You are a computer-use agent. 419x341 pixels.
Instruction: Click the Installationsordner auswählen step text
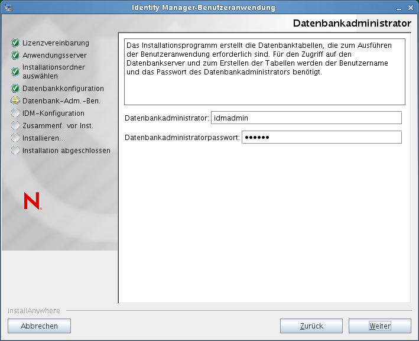[x=54, y=72]
